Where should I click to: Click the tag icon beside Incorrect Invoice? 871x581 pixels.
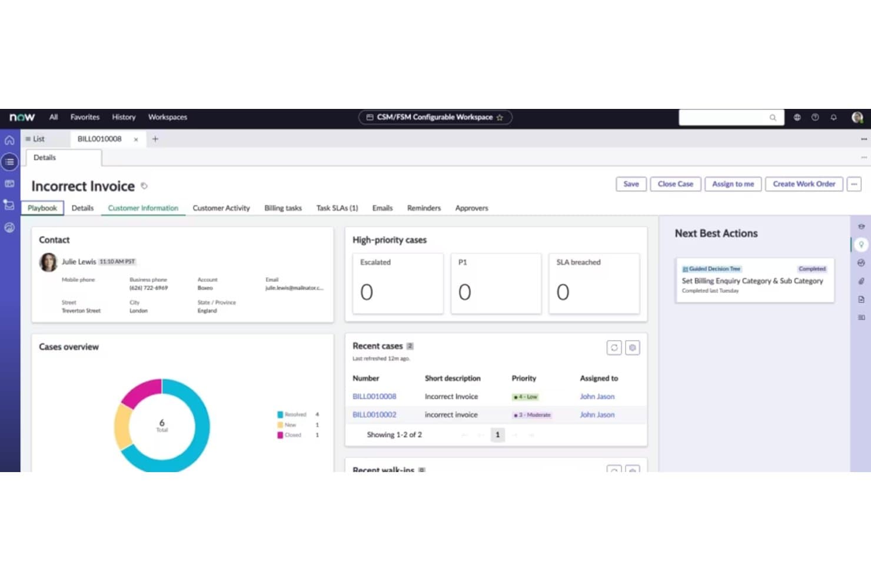pyautogui.click(x=144, y=186)
